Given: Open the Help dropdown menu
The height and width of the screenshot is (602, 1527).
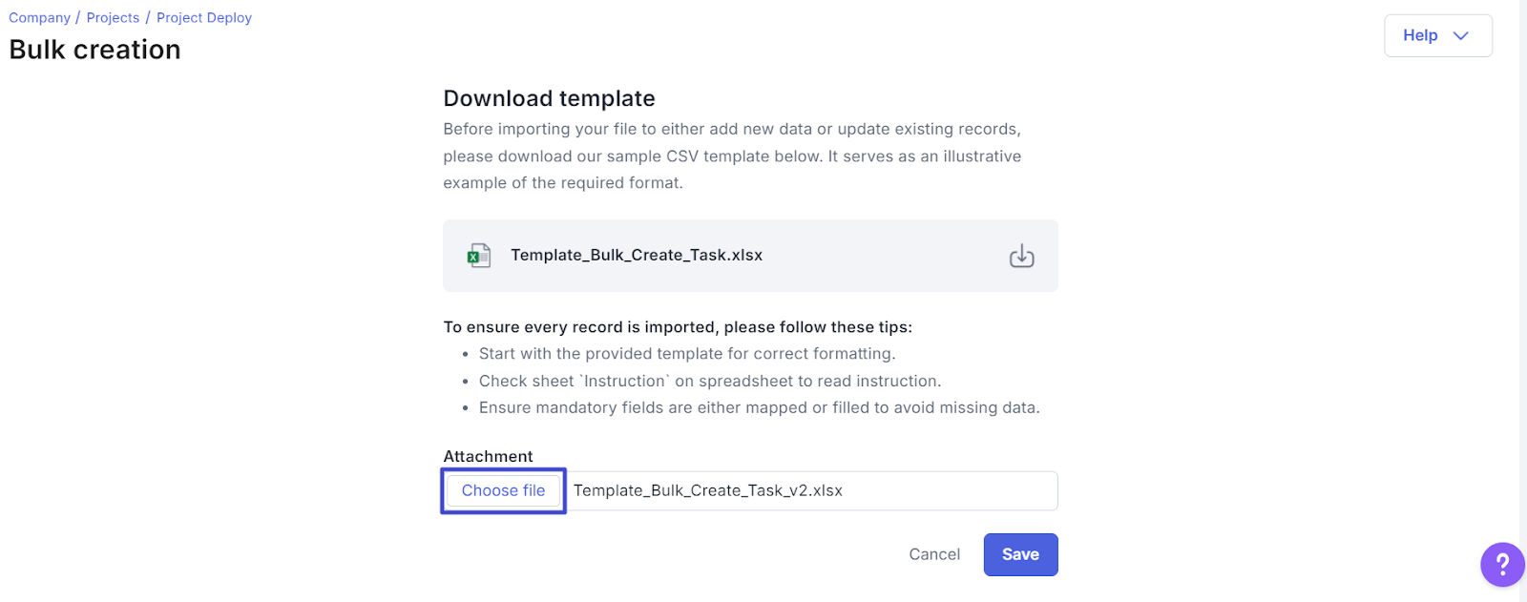Looking at the screenshot, I should [x=1437, y=35].
